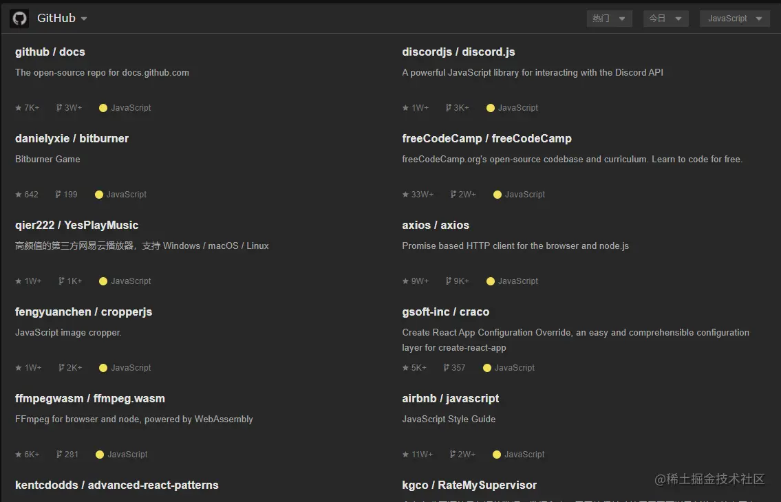
Task: Click the star icon of axios
Action: pos(405,281)
